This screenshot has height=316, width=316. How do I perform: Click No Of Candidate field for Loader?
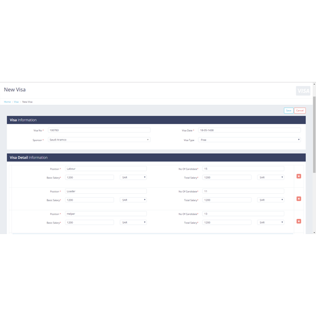pos(243,191)
